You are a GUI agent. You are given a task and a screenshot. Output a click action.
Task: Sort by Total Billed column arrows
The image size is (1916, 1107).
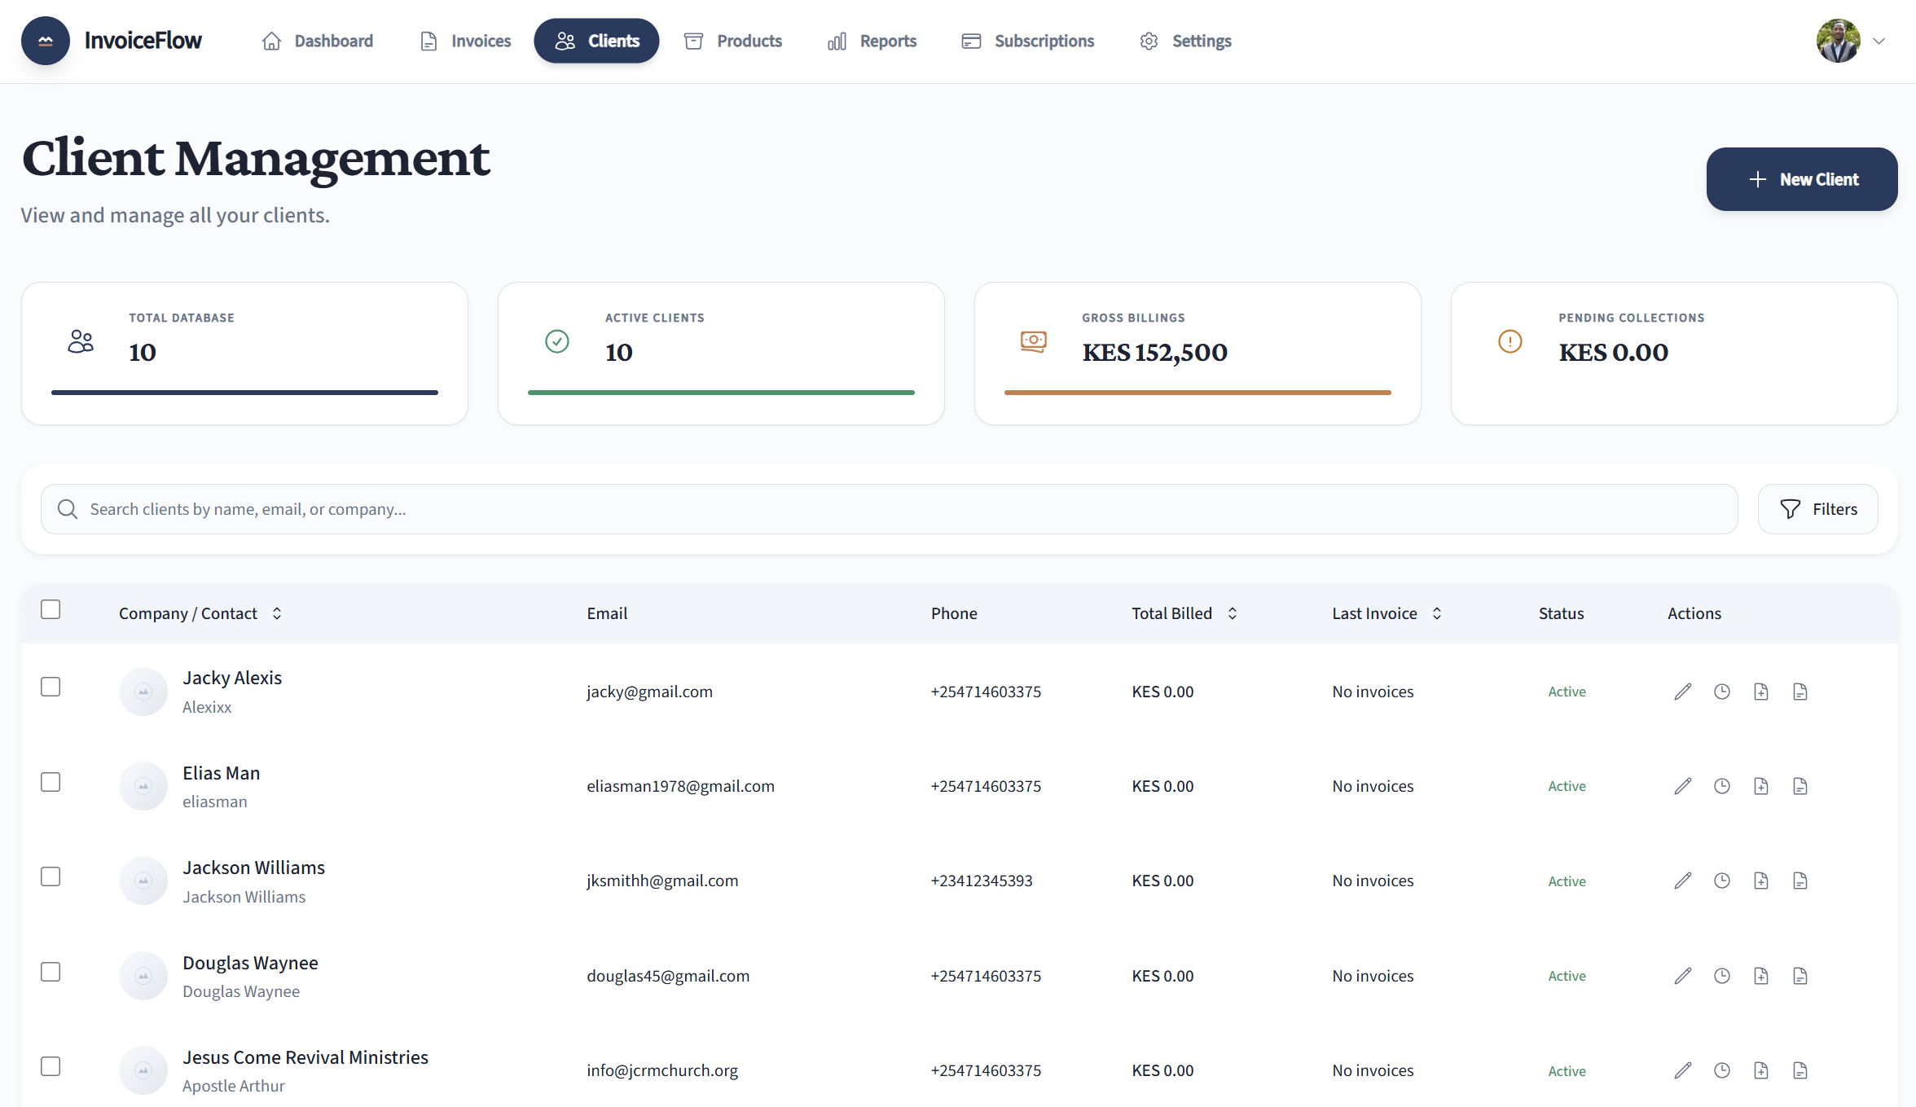tap(1233, 613)
